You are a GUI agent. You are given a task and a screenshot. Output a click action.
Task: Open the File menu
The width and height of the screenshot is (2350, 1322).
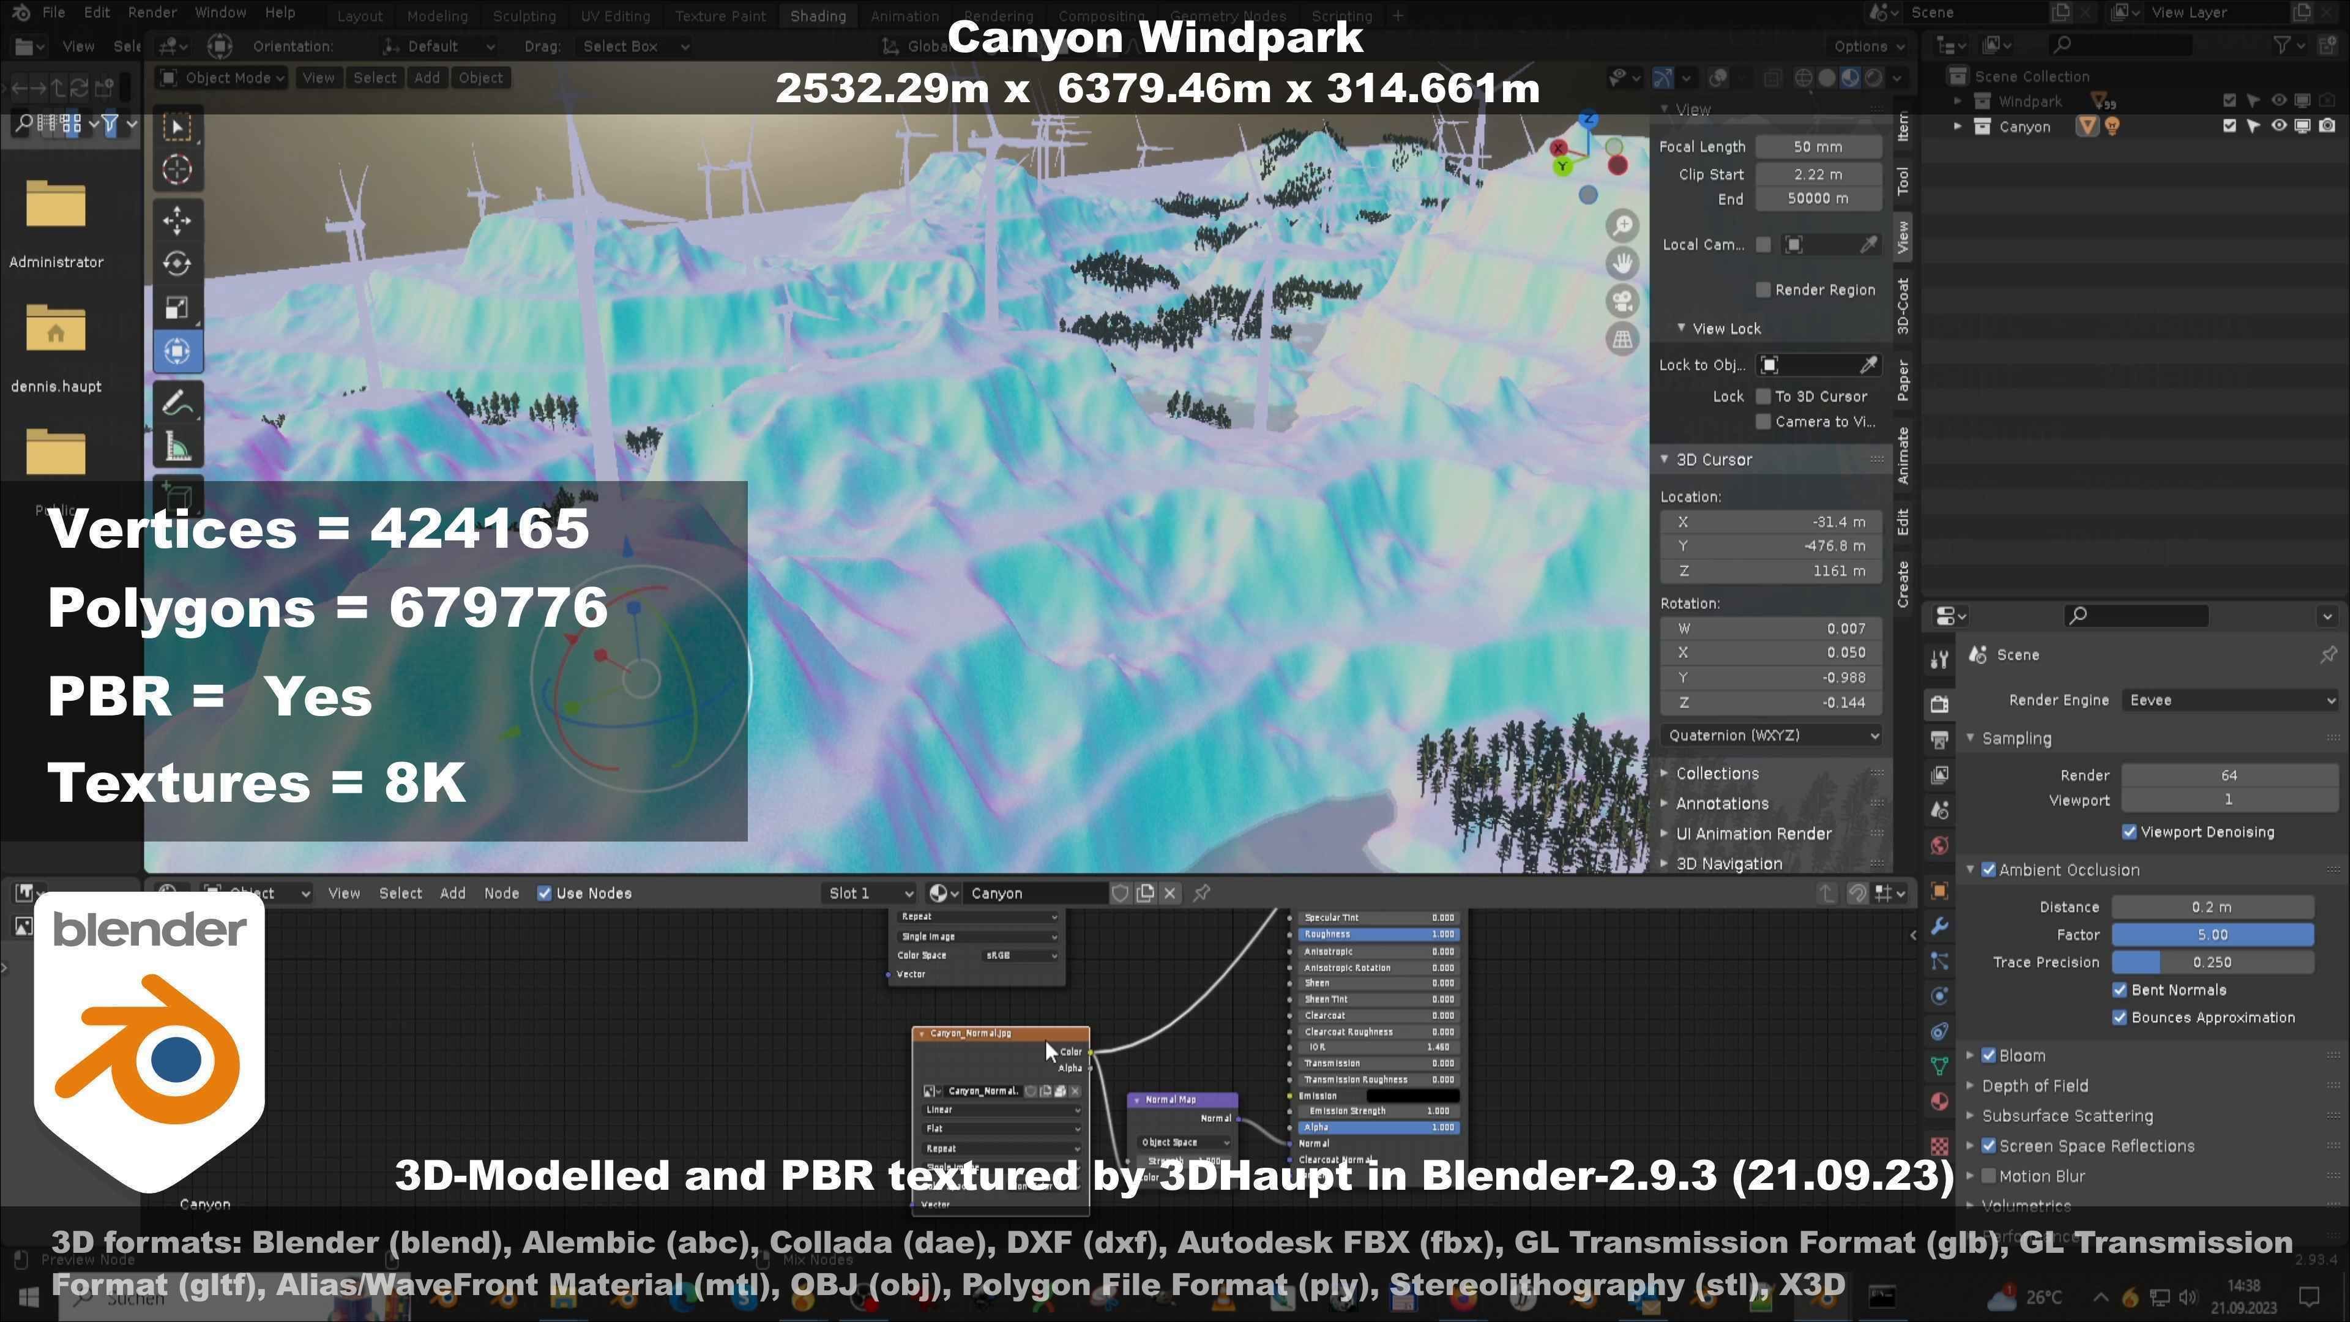(x=54, y=13)
